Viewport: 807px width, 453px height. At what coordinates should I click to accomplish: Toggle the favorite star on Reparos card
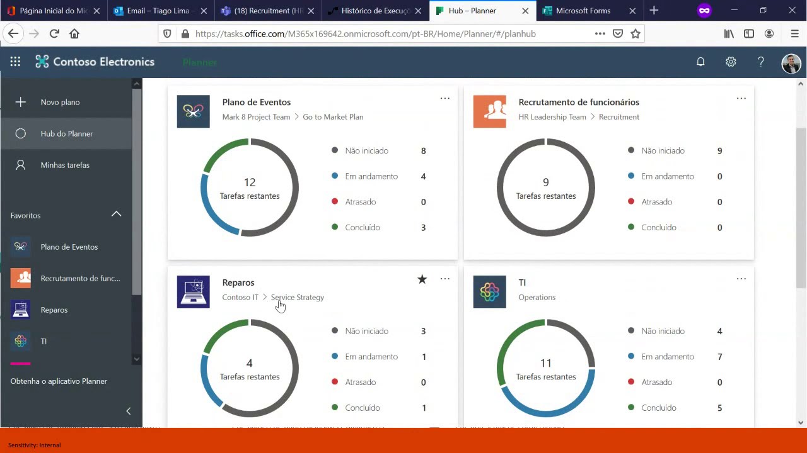click(x=422, y=279)
